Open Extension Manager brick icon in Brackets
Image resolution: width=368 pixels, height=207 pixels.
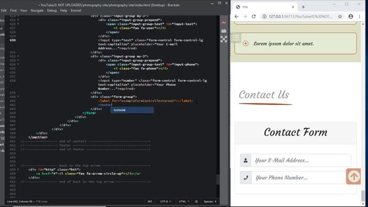(224, 31)
